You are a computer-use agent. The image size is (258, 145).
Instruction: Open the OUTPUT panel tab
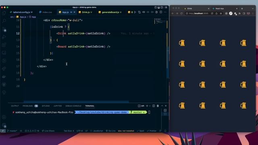coord(15,106)
